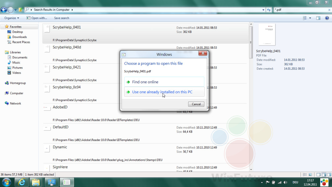Image resolution: width=332 pixels, height=187 pixels.
Task: Click the status bar thumbnails view icon
Action: (x=310, y=175)
